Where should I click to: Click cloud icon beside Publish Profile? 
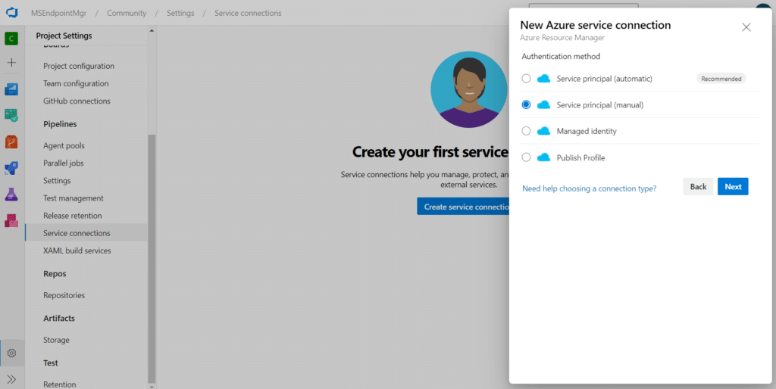[543, 157]
